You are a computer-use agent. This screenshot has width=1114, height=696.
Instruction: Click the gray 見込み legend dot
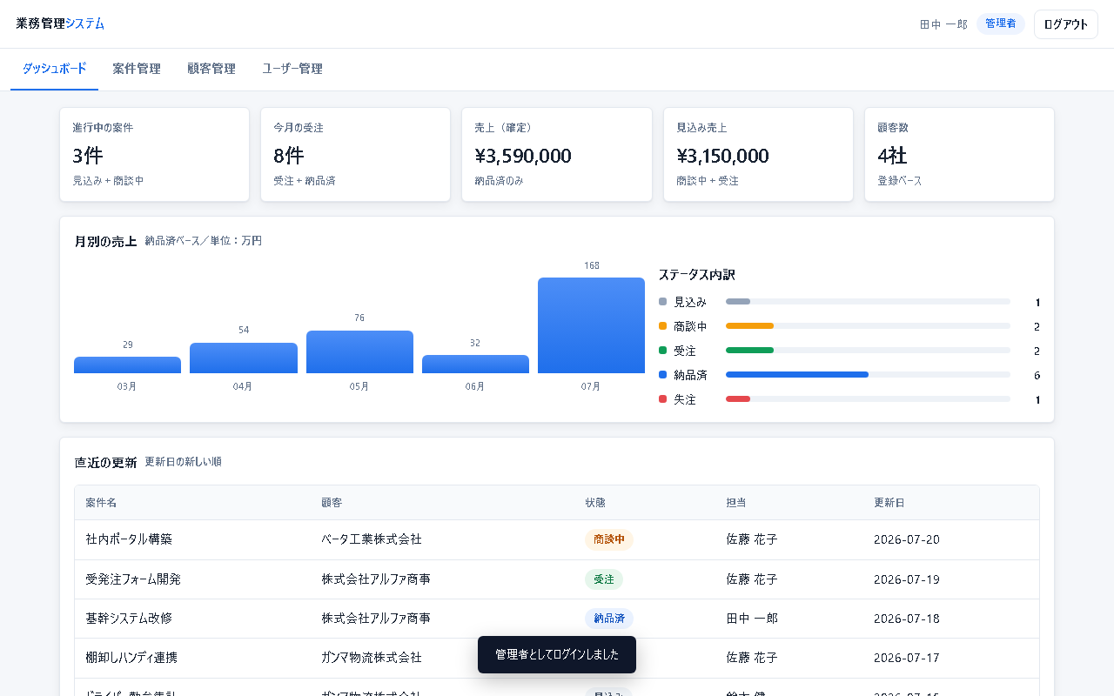pyautogui.click(x=663, y=302)
